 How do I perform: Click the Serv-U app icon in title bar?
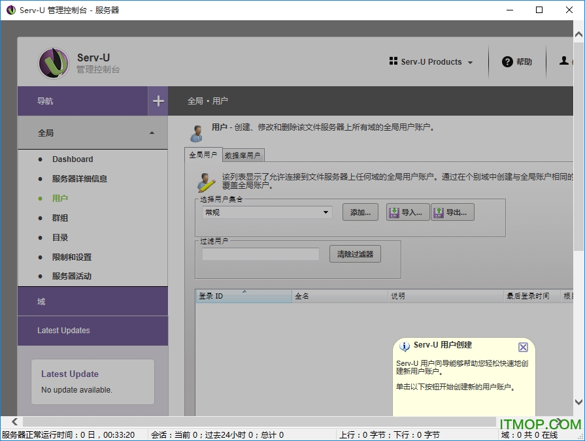[11, 10]
